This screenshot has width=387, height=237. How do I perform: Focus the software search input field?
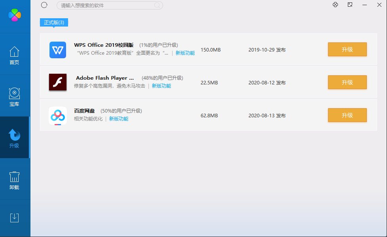pyautogui.click(x=110, y=5)
